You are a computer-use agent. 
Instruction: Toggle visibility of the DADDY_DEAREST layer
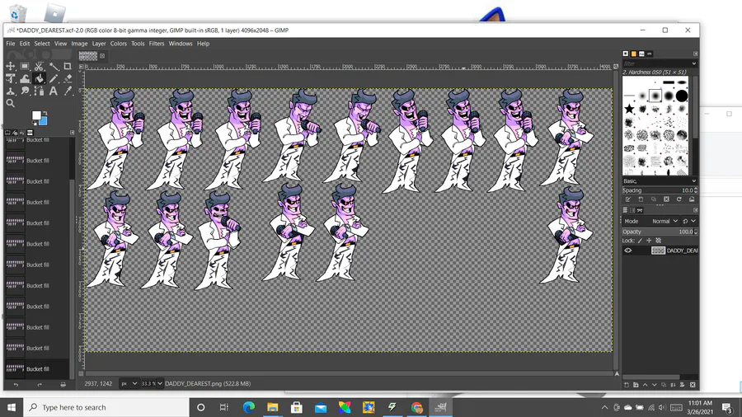click(x=628, y=251)
